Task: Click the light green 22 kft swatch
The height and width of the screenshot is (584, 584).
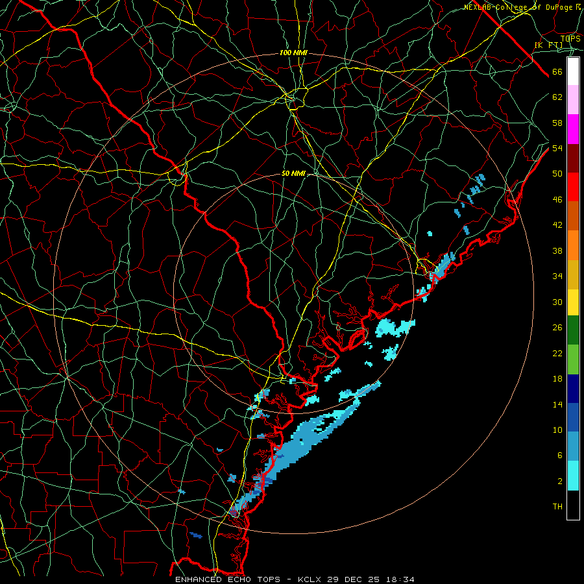Action: click(573, 359)
